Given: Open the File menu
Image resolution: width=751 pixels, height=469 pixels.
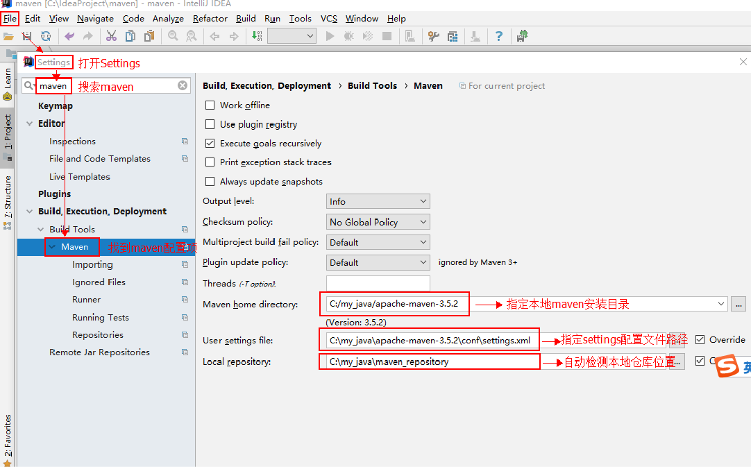Looking at the screenshot, I should coord(10,19).
